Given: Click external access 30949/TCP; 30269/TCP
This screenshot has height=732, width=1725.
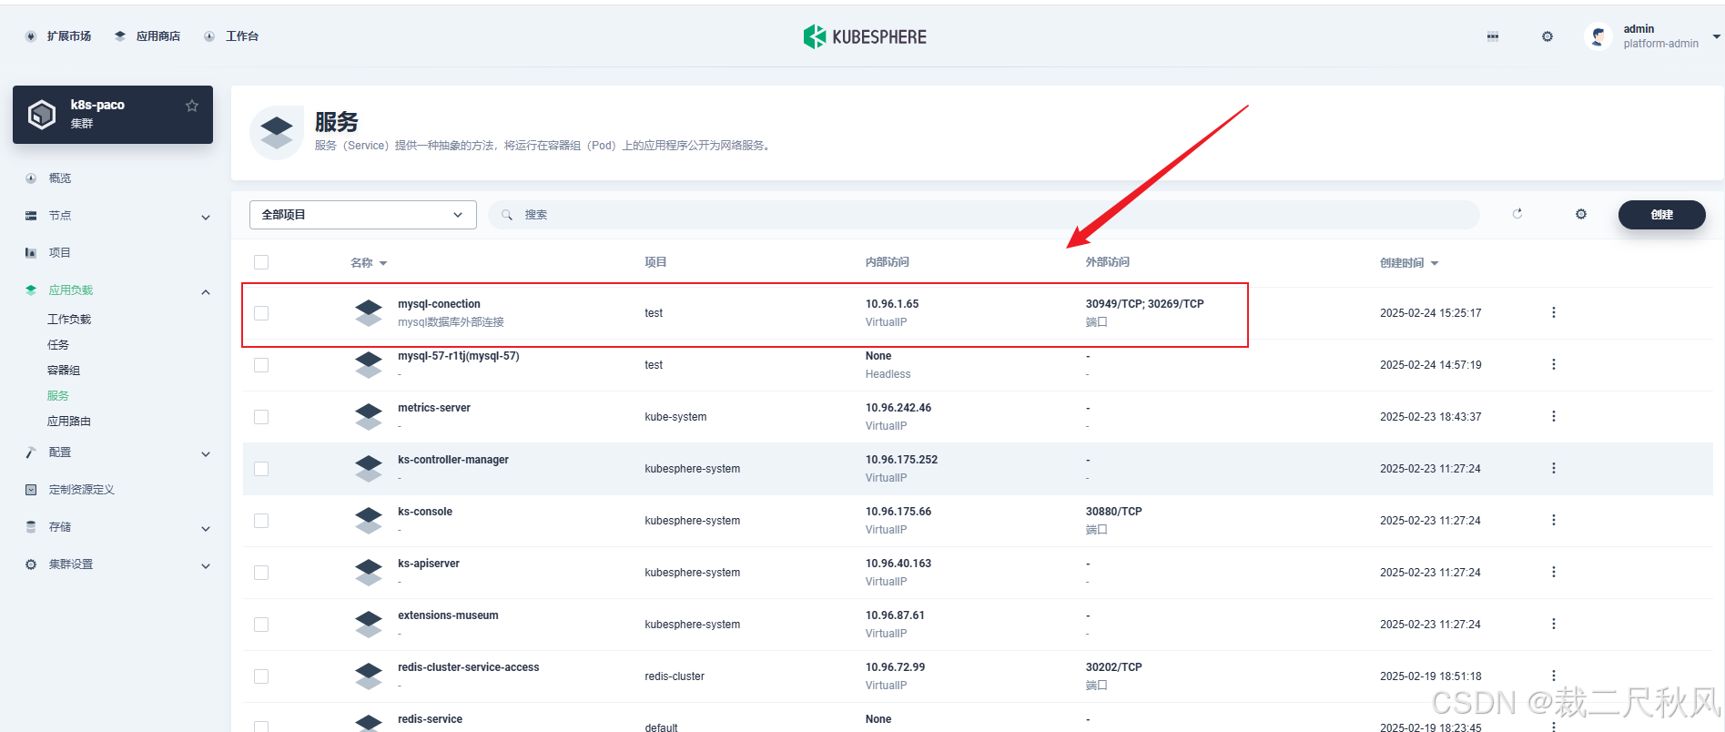Looking at the screenshot, I should coord(1144,304).
